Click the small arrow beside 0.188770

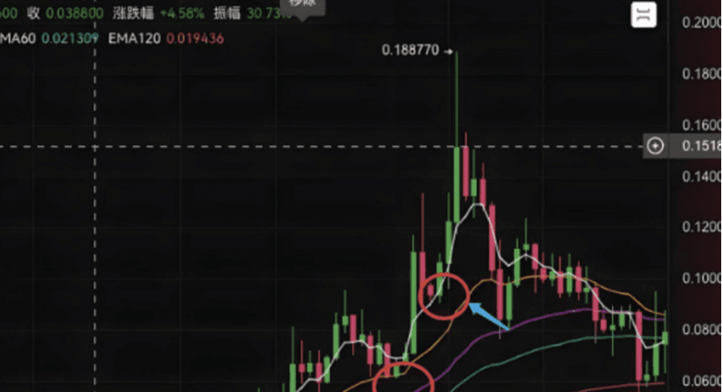point(449,52)
